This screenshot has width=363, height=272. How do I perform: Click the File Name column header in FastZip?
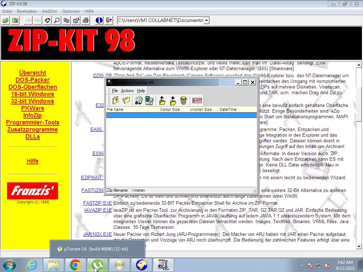[x=115, y=109]
